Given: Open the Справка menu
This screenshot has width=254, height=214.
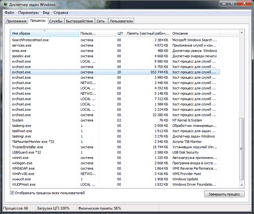Looking at the screenshot, I should click(x=61, y=13).
